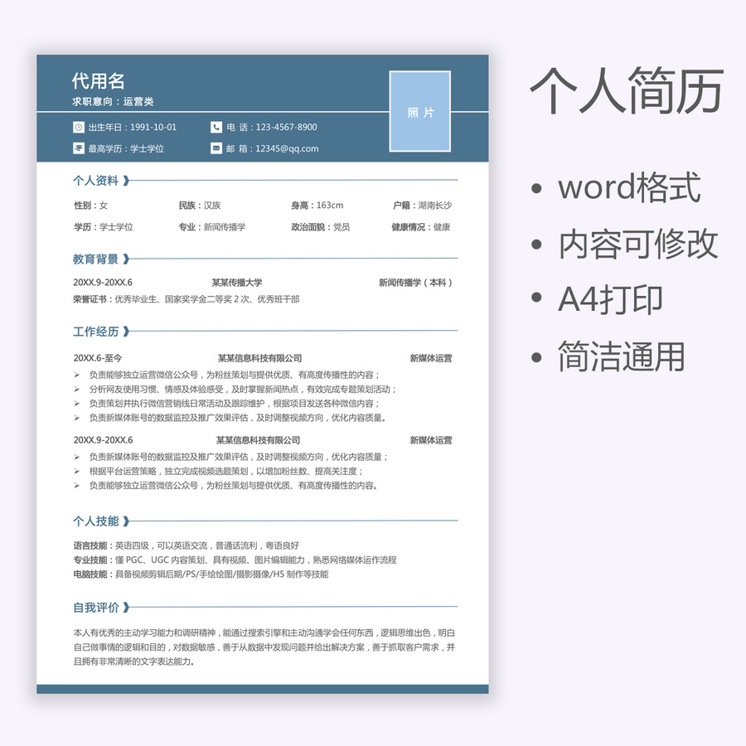The height and width of the screenshot is (746, 746).
Task: Click the school name 某某传播大学
Action: tap(237, 283)
